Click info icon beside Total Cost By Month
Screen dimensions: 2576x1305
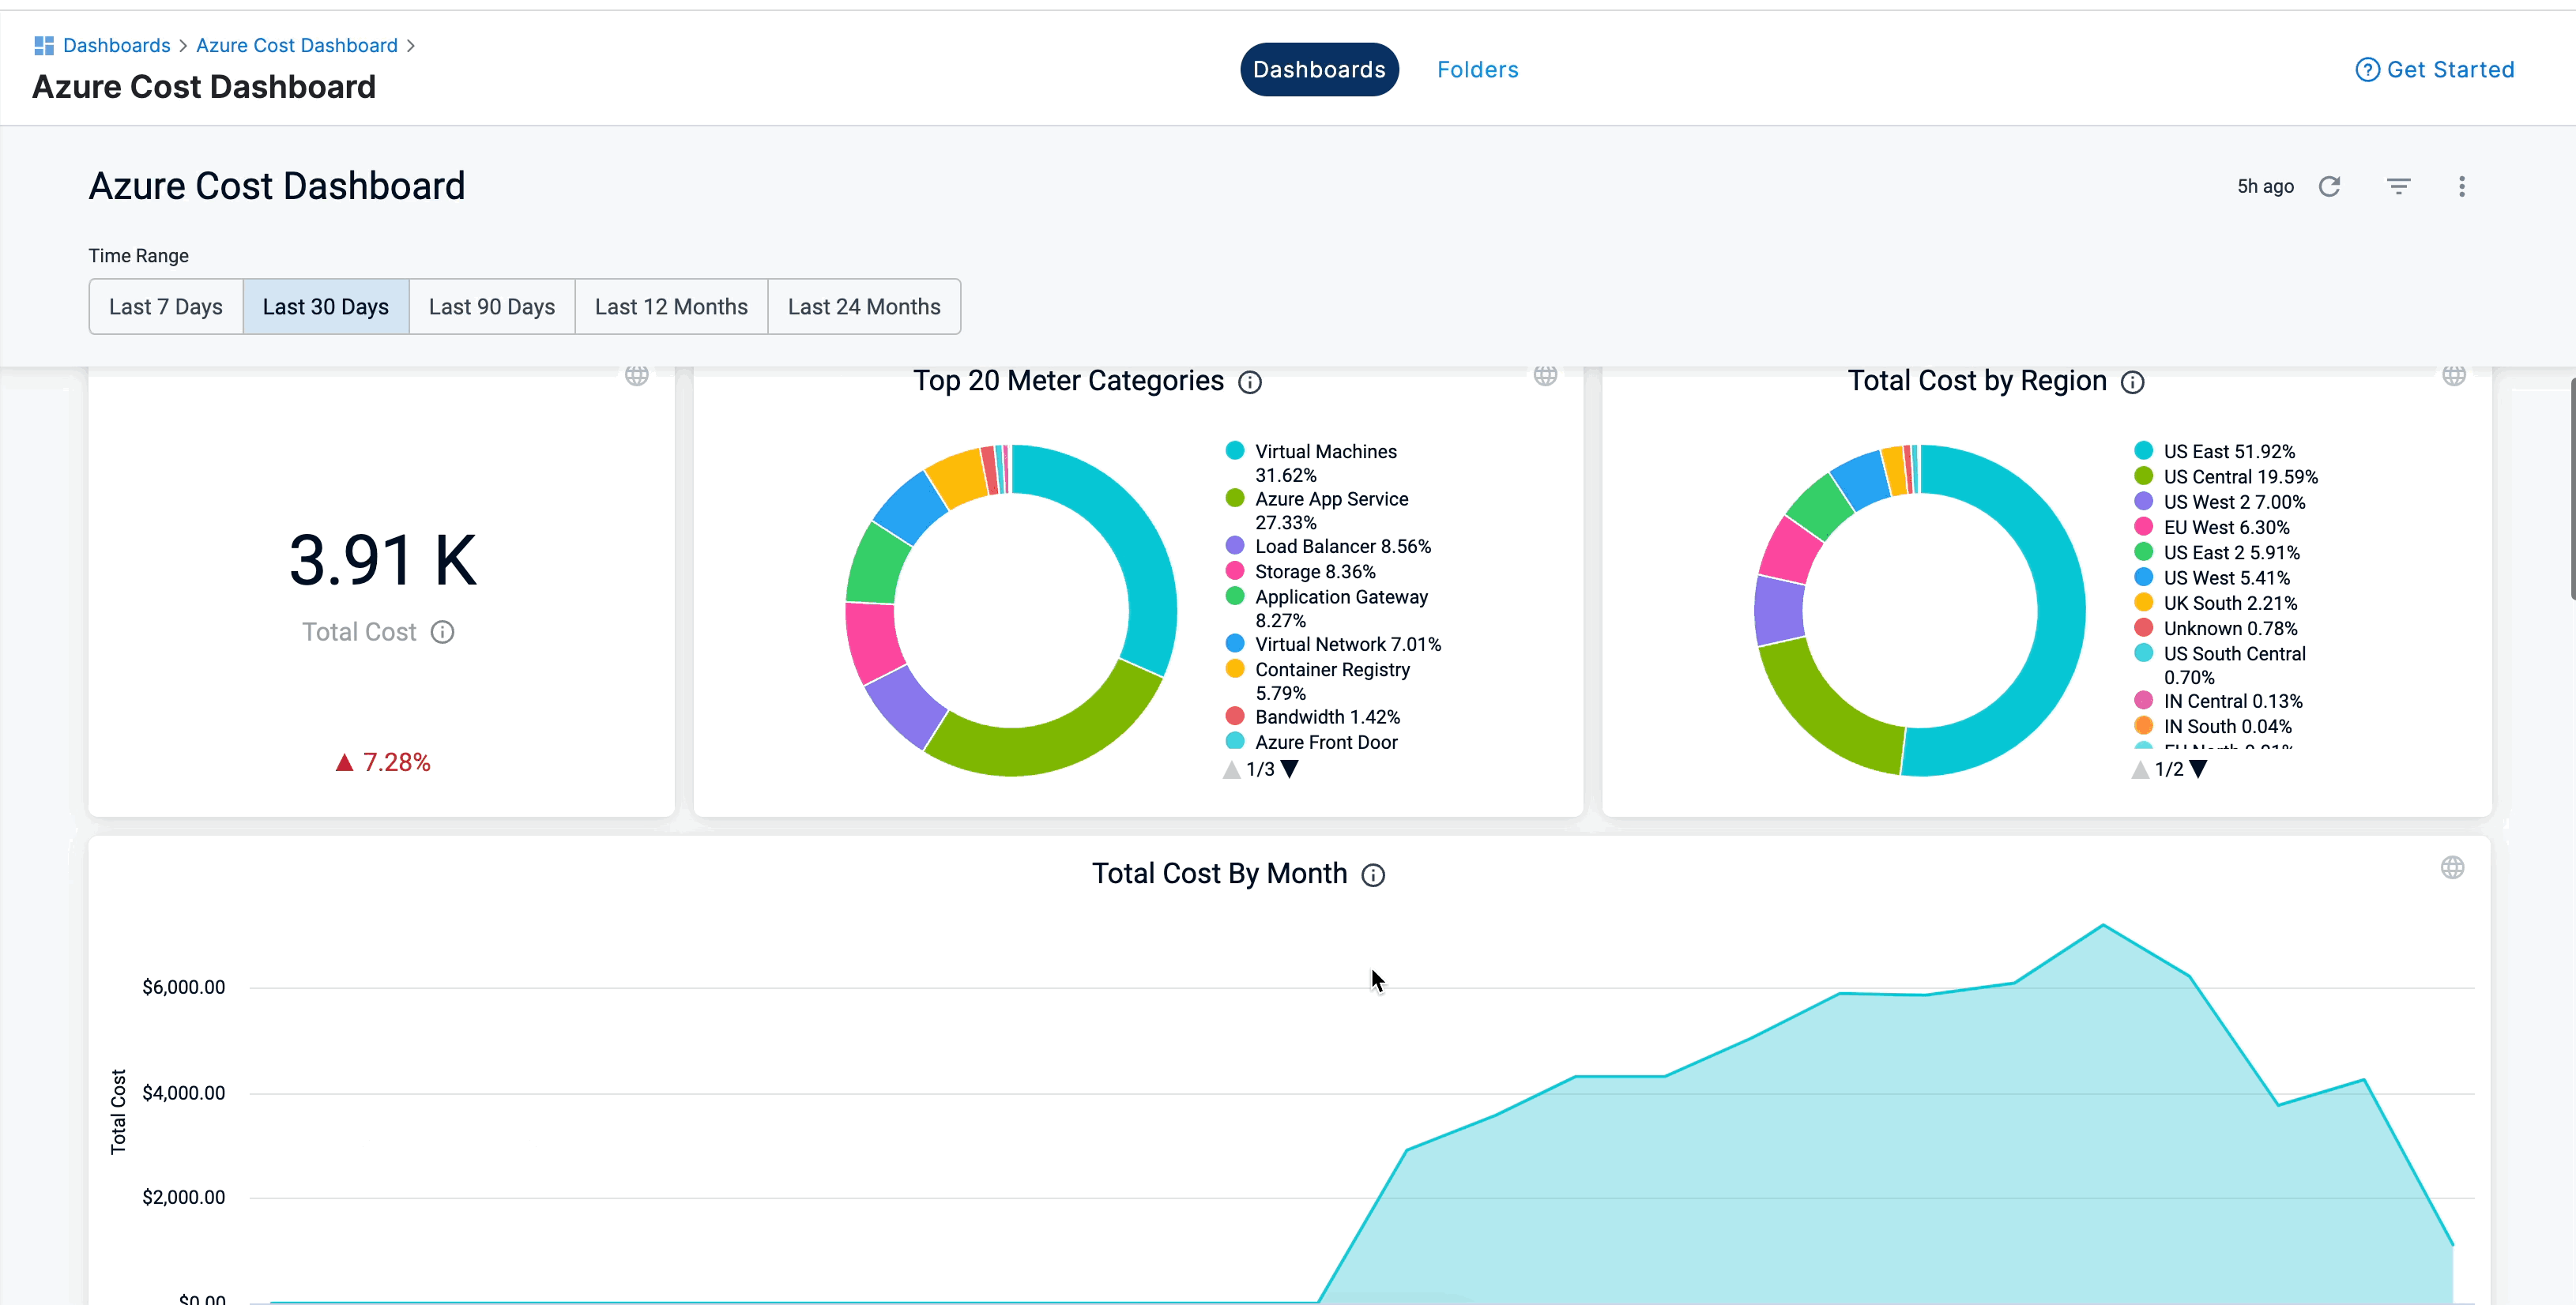(1373, 875)
